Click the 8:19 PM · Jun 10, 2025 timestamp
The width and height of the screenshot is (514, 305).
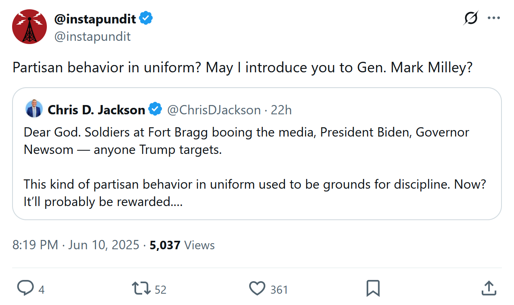pos(76,245)
